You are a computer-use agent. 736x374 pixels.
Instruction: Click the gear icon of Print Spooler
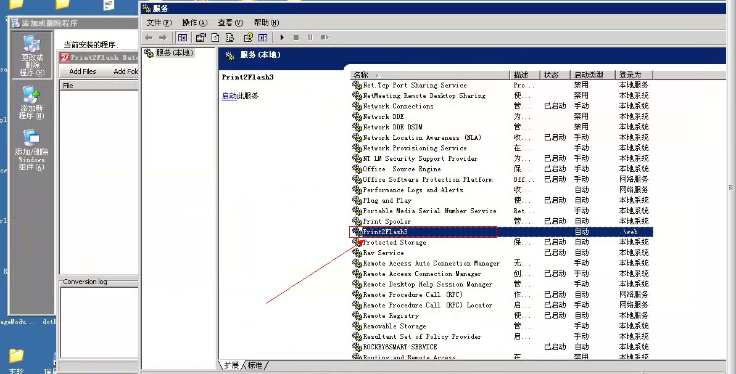pyautogui.click(x=357, y=221)
